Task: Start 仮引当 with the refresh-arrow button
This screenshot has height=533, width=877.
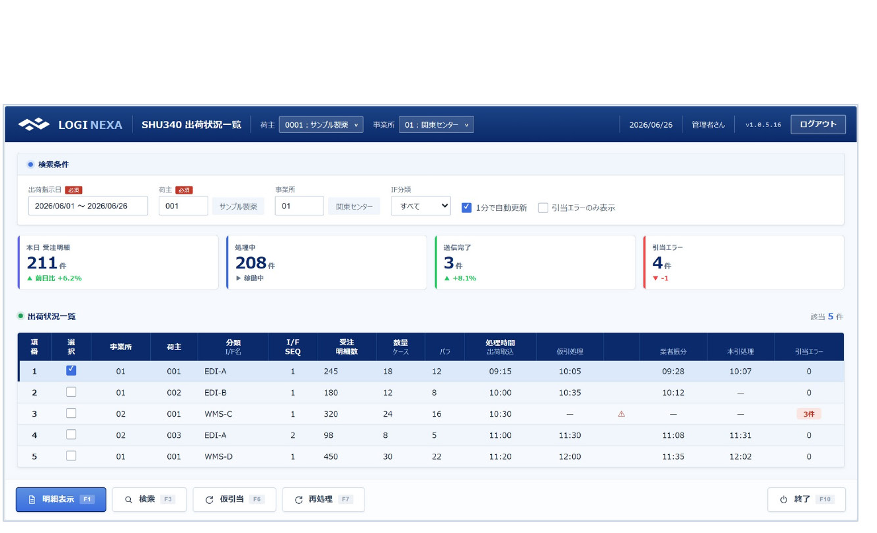Action: coord(234,499)
